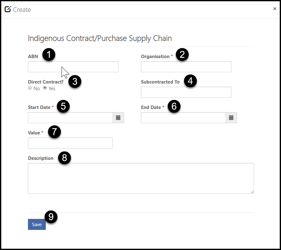Click numbered badge 5 beside Start Date

[63, 106]
